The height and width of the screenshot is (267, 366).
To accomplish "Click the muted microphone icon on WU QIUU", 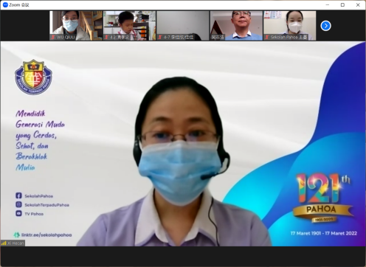I will (x=53, y=37).
